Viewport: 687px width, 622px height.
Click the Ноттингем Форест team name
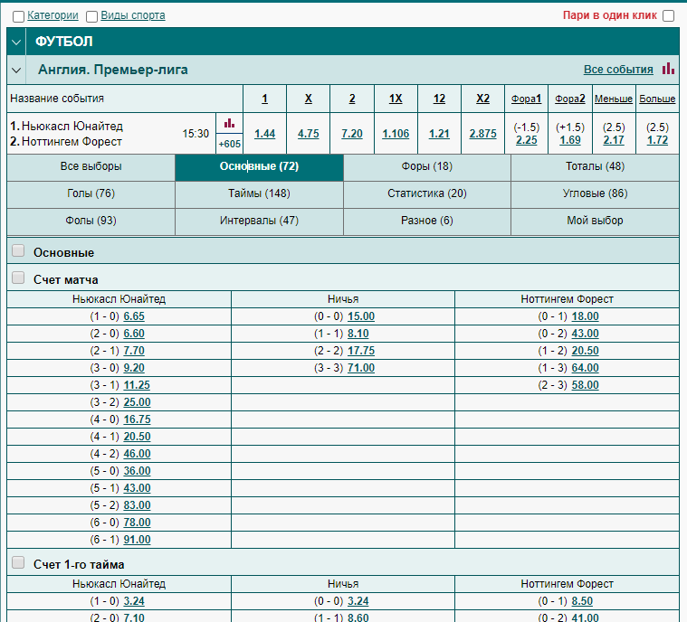72,142
